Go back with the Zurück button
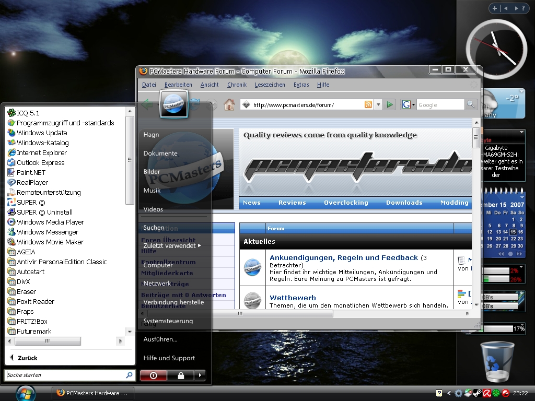This screenshot has width=535, height=401. coord(24,358)
